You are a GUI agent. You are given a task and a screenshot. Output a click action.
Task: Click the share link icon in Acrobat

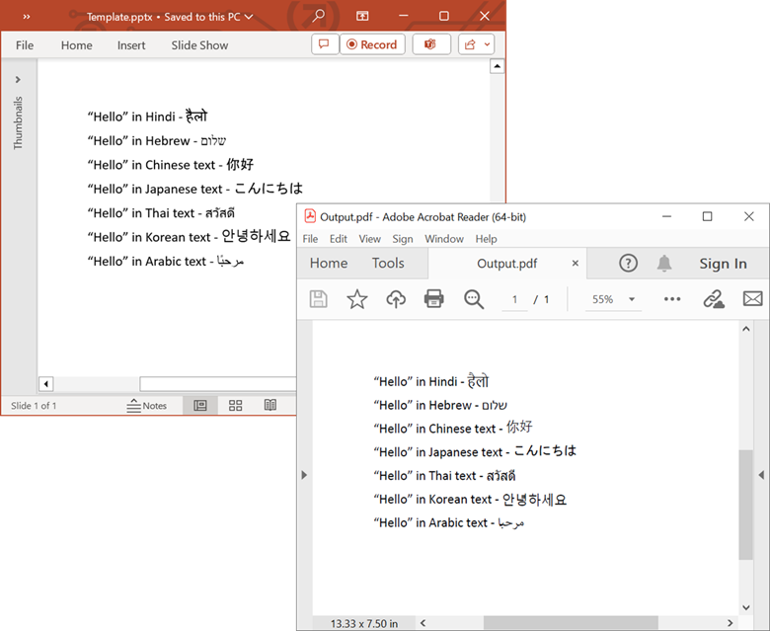coord(714,299)
